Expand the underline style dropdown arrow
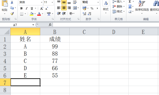Screen dimensions: 159x95 [35, 8]
